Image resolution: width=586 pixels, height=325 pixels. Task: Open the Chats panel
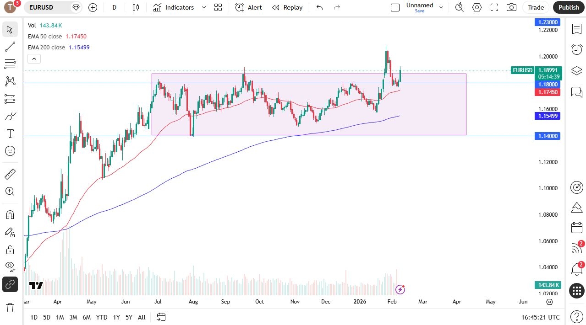576,92
